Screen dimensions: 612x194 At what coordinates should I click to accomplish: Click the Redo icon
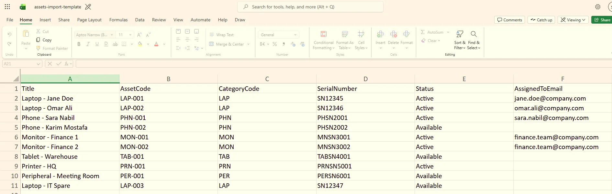pyautogui.click(x=9, y=44)
